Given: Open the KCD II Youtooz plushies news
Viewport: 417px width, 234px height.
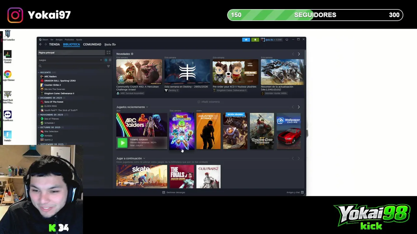Looking at the screenshot, I should [236, 72].
